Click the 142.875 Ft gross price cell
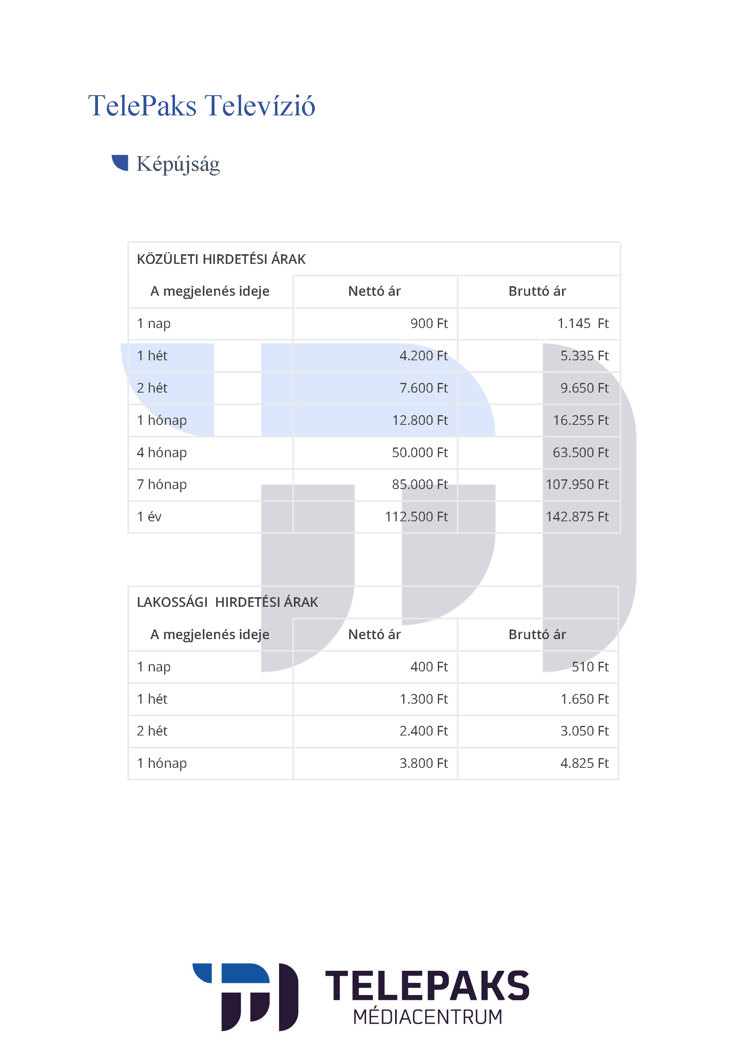The height and width of the screenshot is (1043, 737). [x=577, y=517]
